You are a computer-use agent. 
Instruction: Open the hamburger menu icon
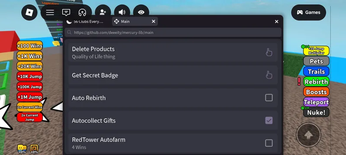point(50,12)
